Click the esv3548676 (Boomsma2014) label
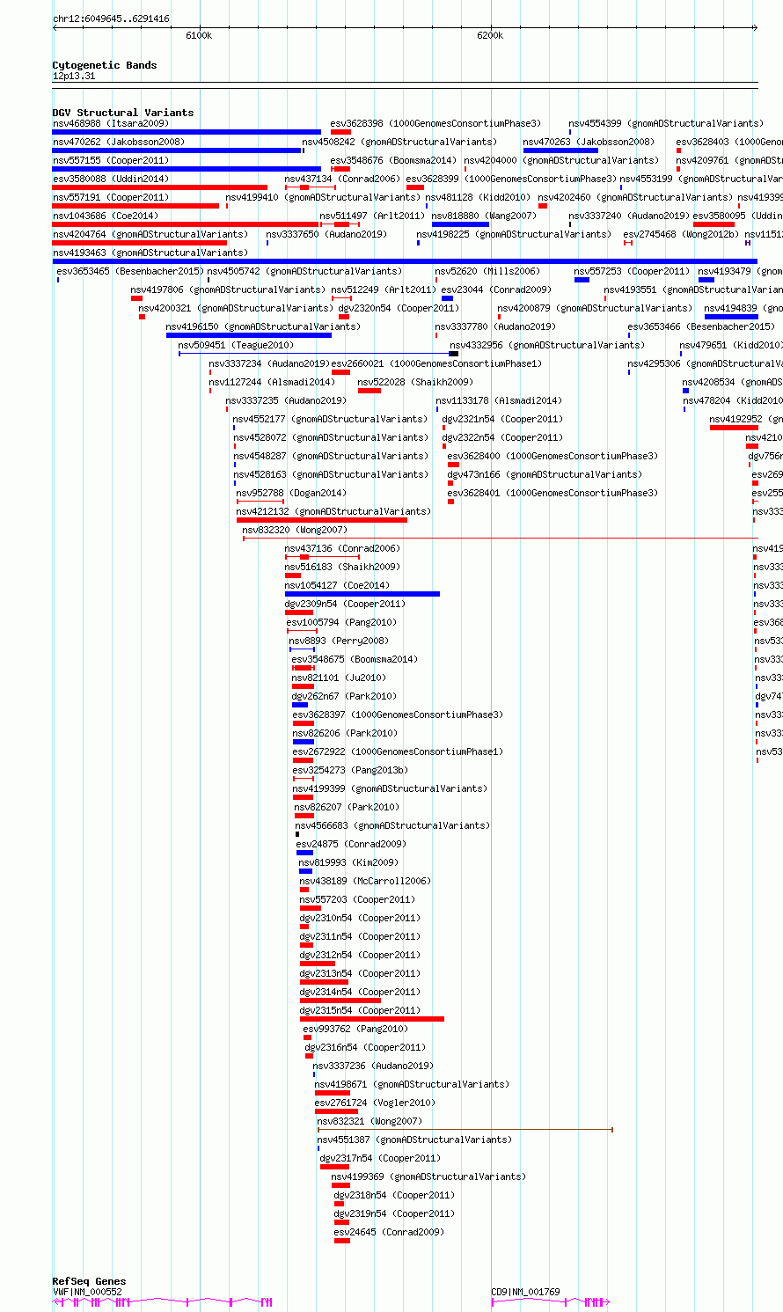The width and height of the screenshot is (783, 1312). pyautogui.click(x=394, y=160)
